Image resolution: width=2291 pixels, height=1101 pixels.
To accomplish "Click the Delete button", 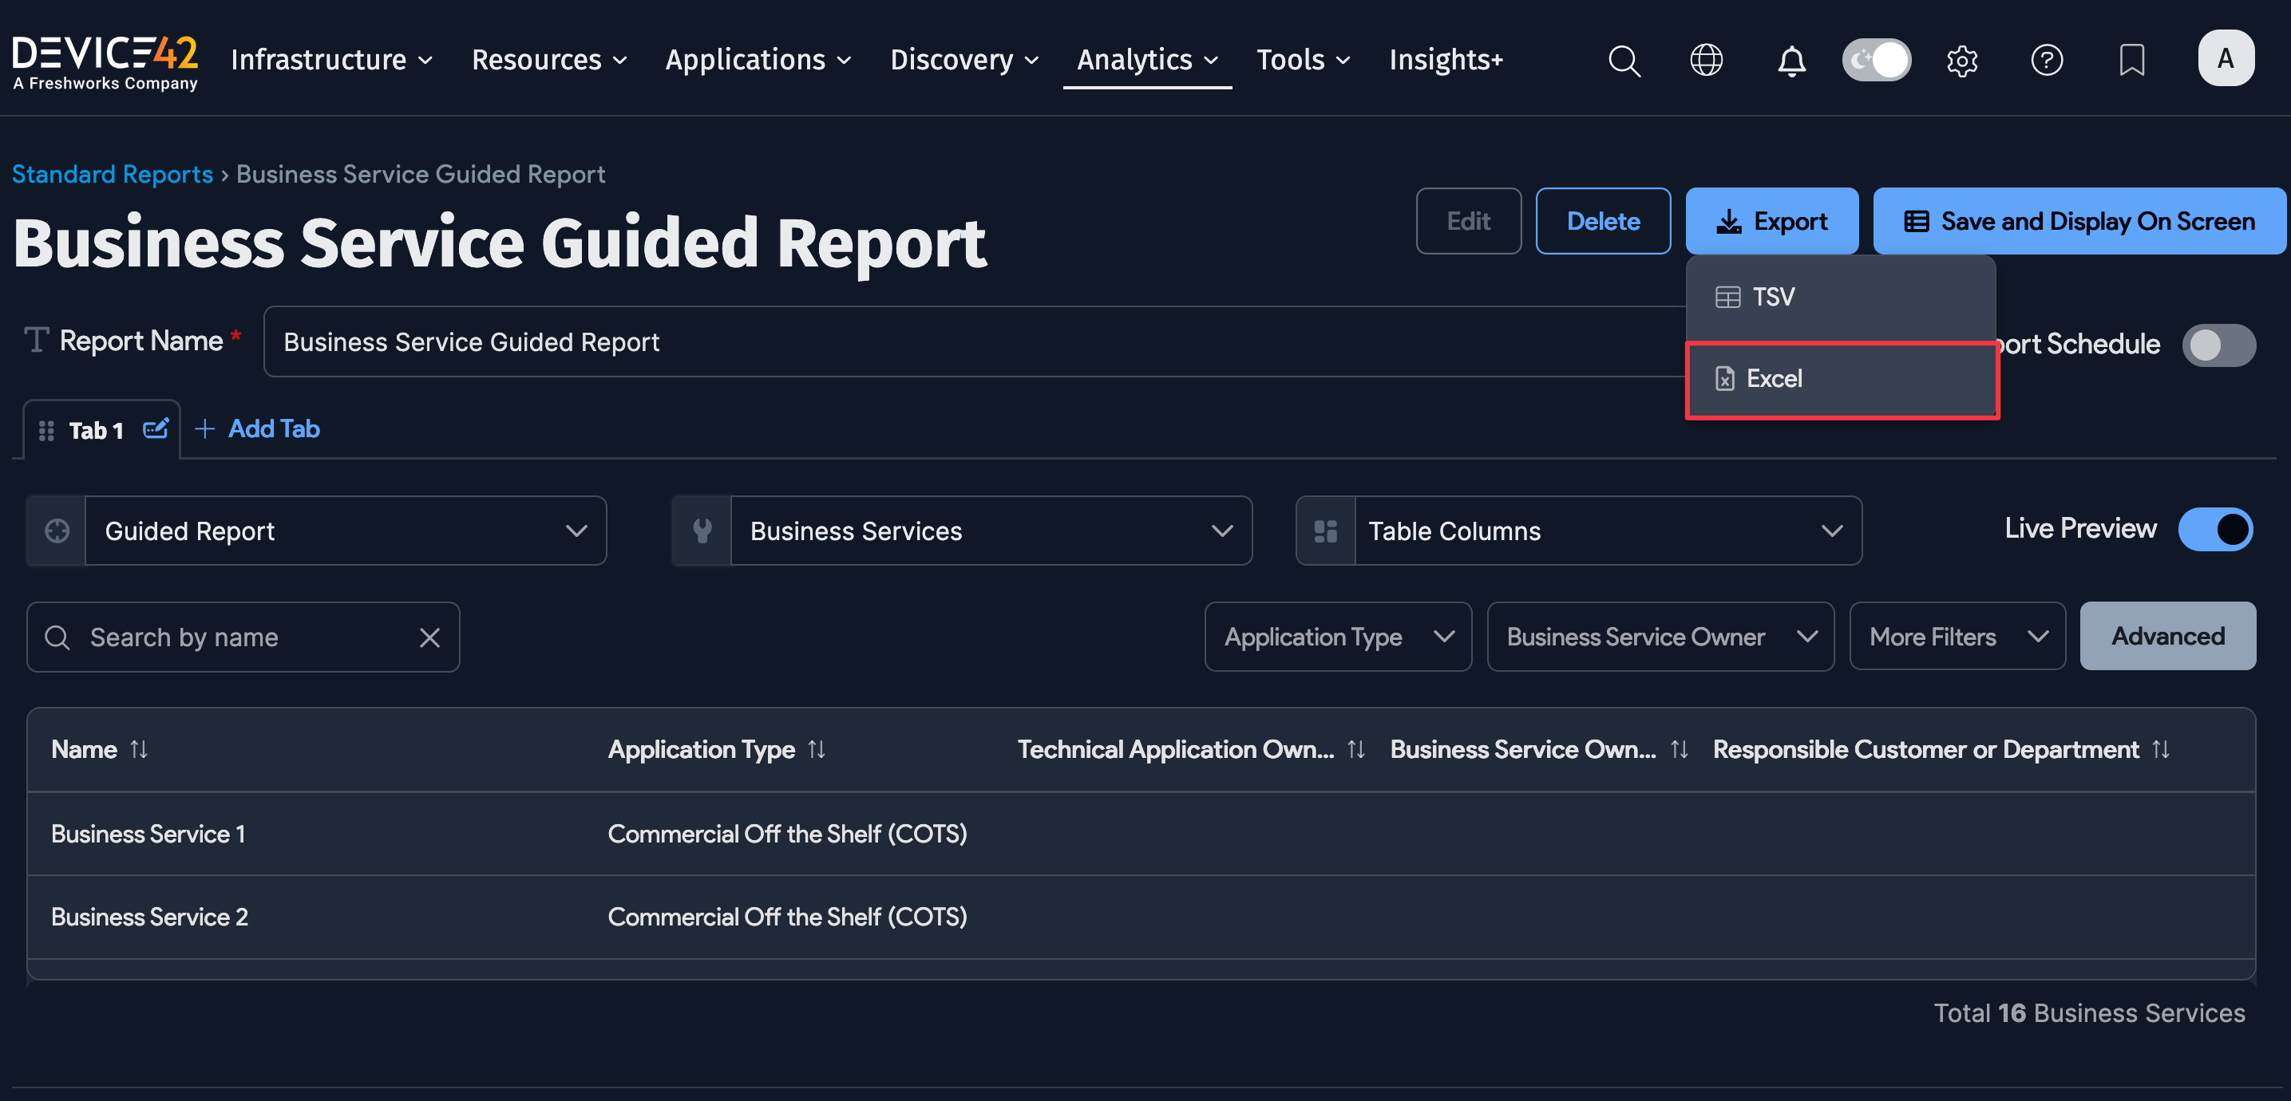I will pos(1603,221).
